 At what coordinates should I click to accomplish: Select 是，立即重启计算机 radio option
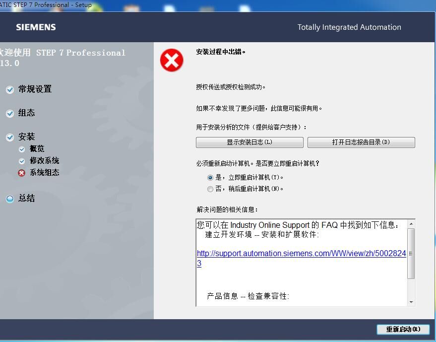click(210, 178)
